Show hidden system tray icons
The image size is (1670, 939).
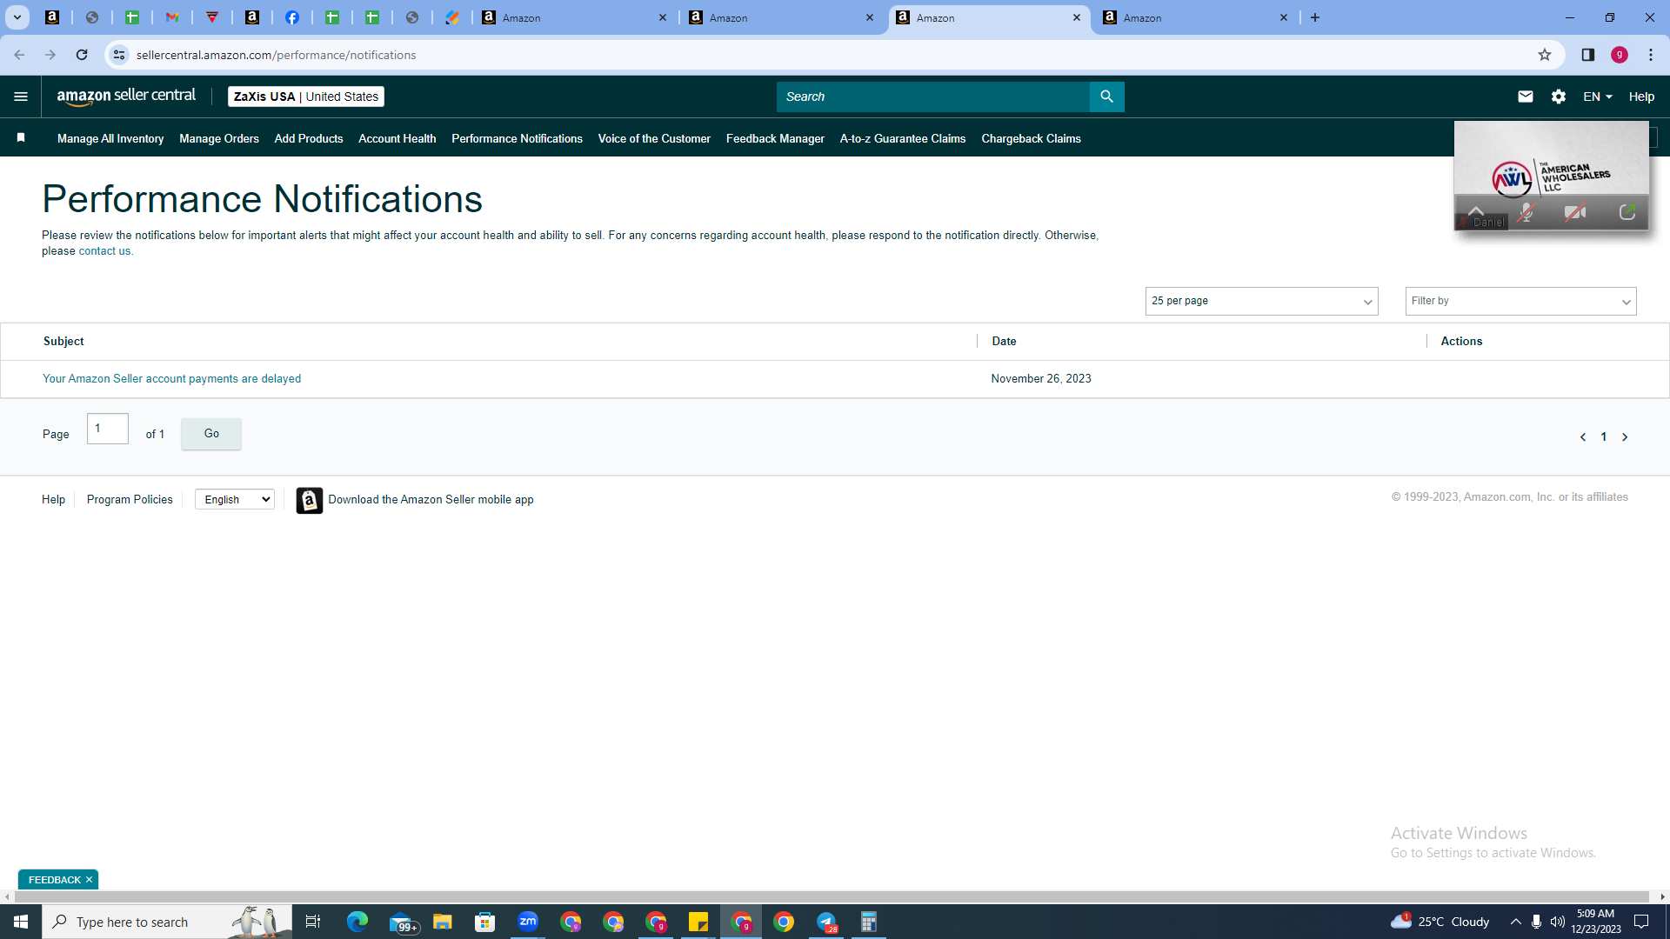coord(1516,922)
